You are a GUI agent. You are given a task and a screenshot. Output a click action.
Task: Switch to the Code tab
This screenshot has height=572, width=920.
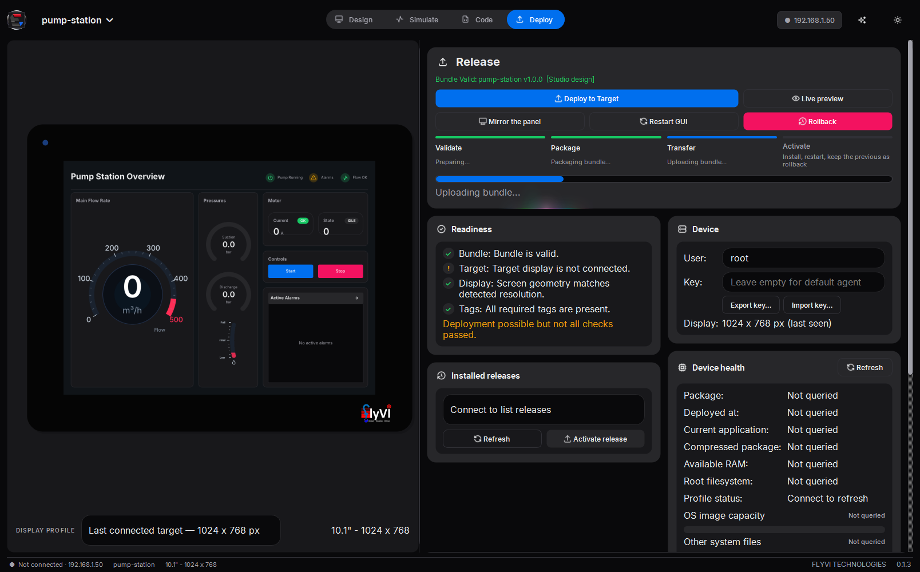[477, 19]
